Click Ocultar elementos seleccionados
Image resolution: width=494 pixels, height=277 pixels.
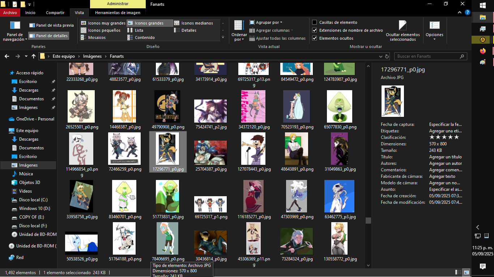coord(403,31)
